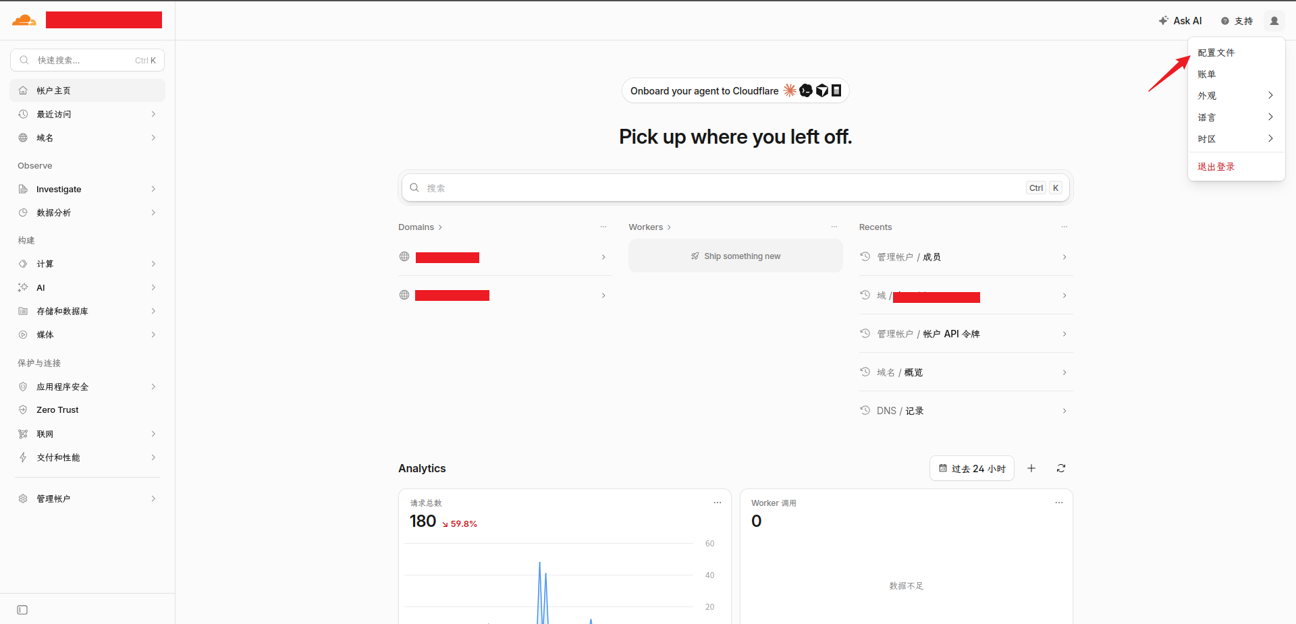The width and height of the screenshot is (1296, 624).
Task: Click Onboard your agent to Cloudflare button
Action: pos(735,91)
